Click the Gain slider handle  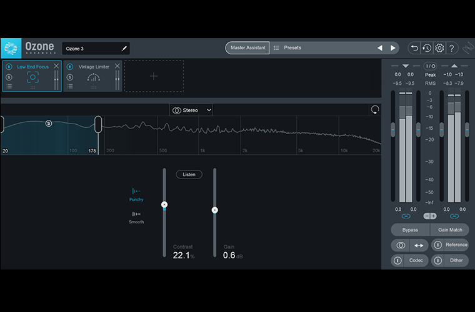[215, 210]
